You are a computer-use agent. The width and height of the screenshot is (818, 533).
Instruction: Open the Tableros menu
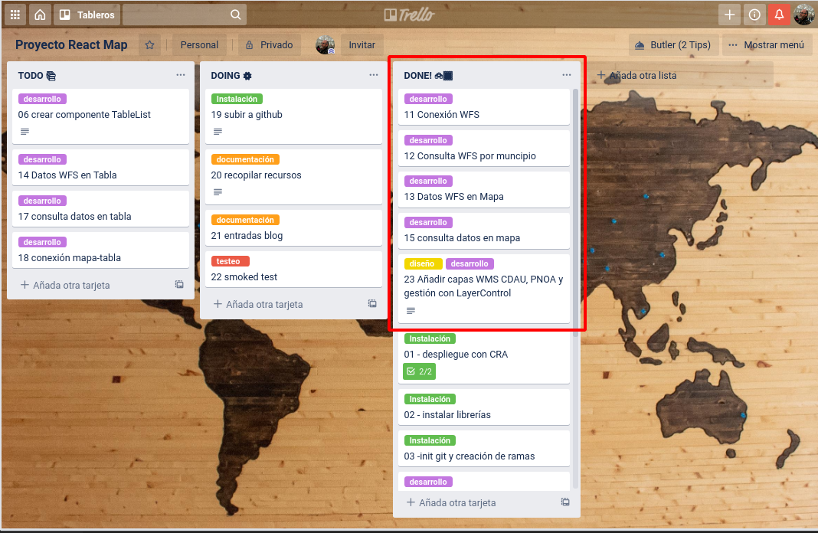87,14
